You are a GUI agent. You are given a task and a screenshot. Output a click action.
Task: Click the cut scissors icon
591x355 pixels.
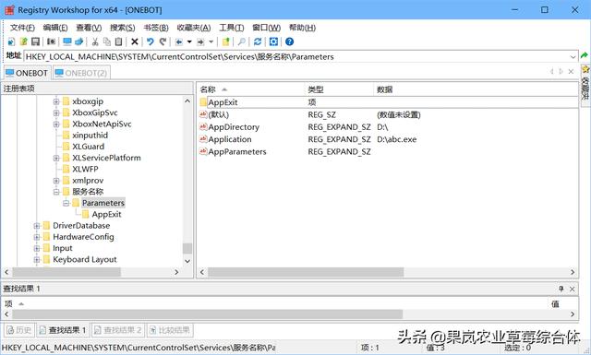[95, 41]
